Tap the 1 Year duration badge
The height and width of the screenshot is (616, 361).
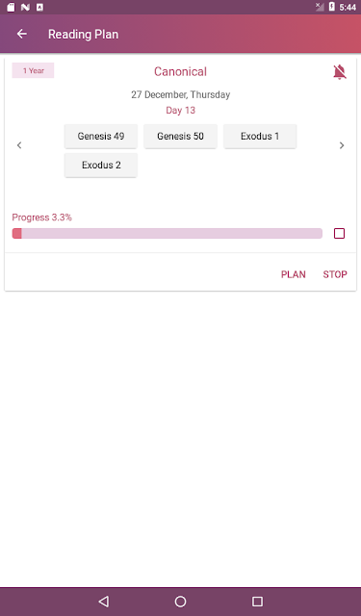point(33,70)
